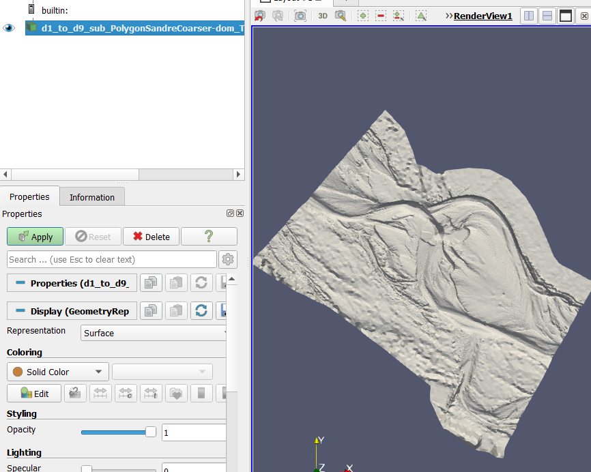591x472 pixels.
Task: Capture screenshot with the camera icon
Action: point(300,16)
